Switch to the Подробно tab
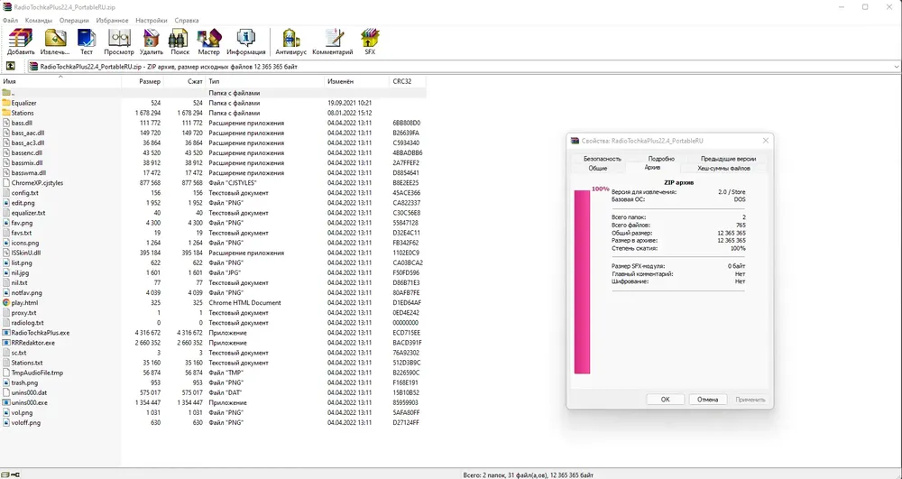 661,159
